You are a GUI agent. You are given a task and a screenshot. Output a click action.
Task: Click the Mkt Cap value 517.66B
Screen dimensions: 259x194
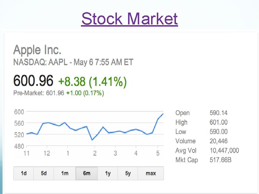pos(220,160)
